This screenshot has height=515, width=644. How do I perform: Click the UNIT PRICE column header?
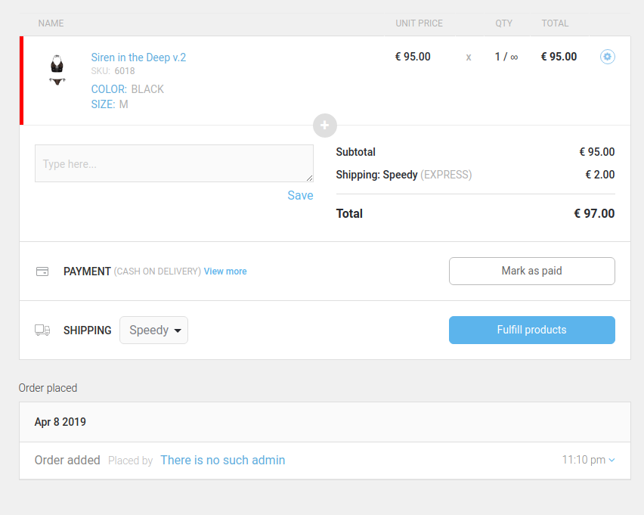tap(419, 23)
